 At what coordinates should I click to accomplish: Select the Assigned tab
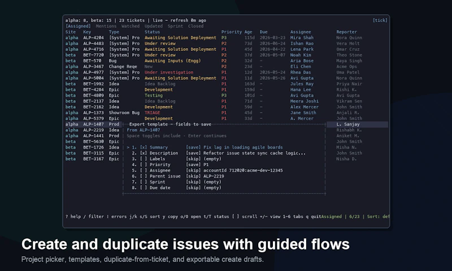click(78, 26)
